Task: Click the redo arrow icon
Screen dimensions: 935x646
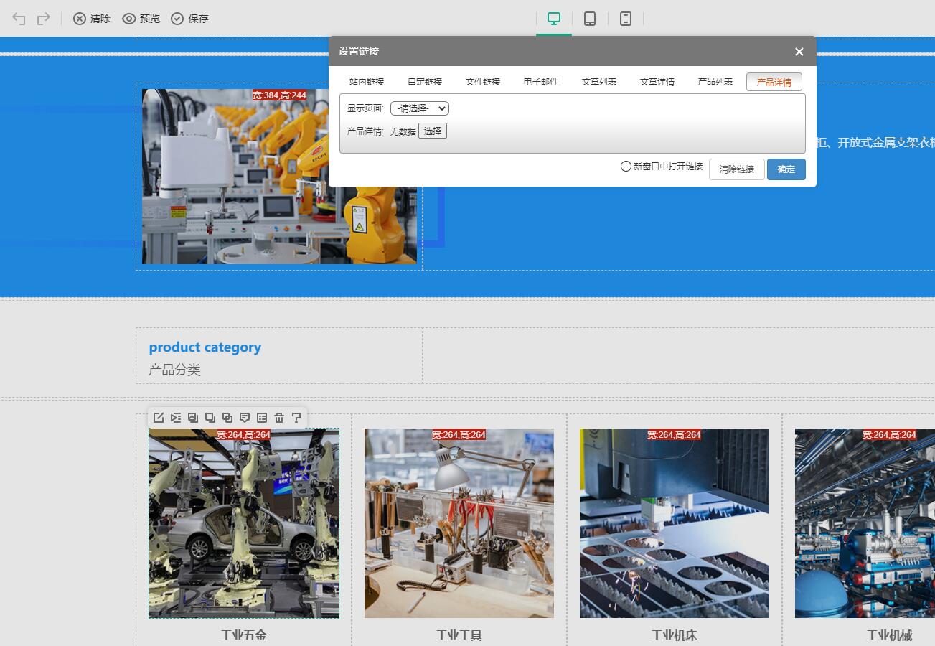Action: point(44,19)
